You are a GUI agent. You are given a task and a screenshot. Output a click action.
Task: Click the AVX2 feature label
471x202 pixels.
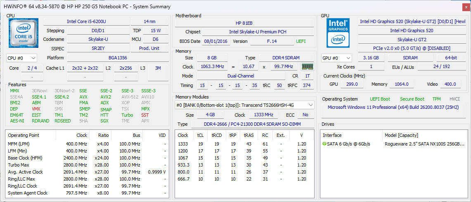105,97
